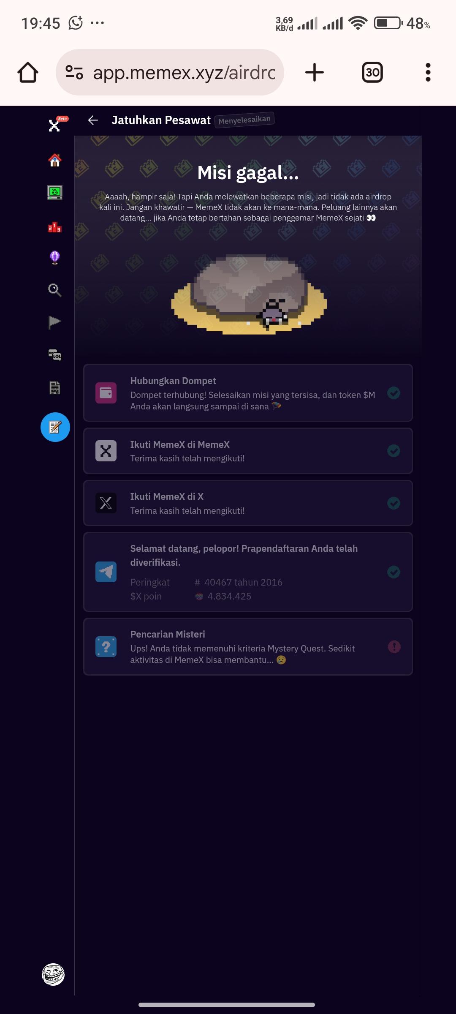
Task: Open the troll face profile avatar
Action: 53,974
